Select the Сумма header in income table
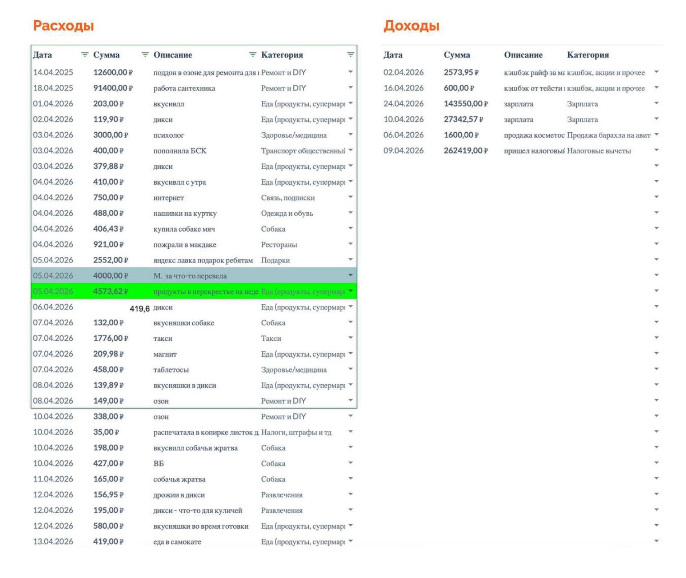 pyautogui.click(x=457, y=55)
